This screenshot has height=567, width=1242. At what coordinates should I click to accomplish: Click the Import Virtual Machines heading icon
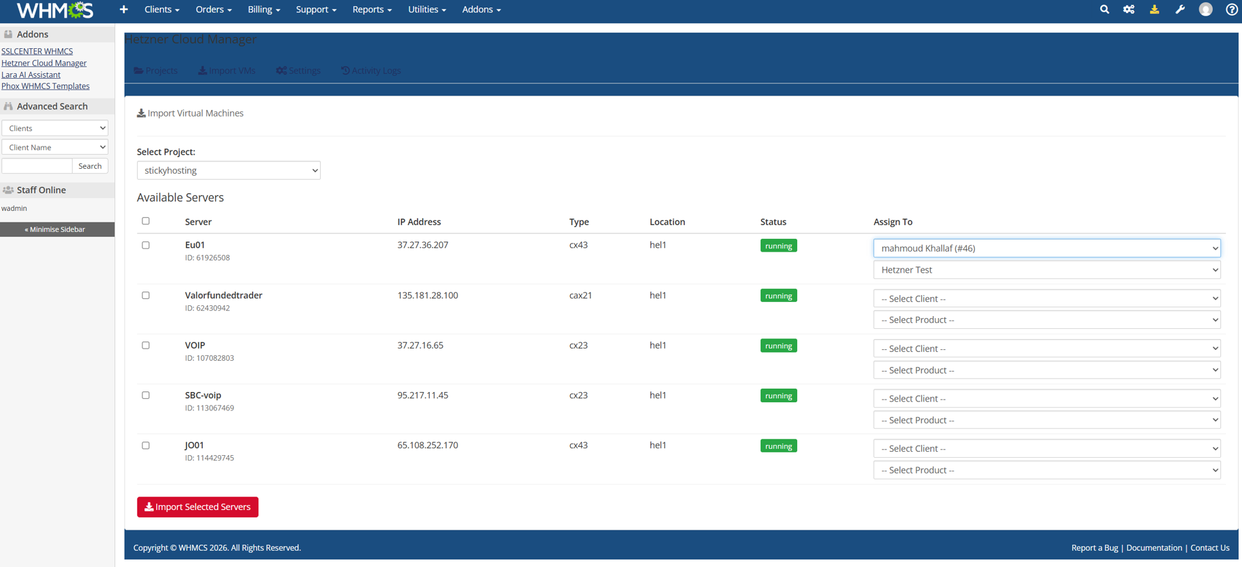click(141, 113)
